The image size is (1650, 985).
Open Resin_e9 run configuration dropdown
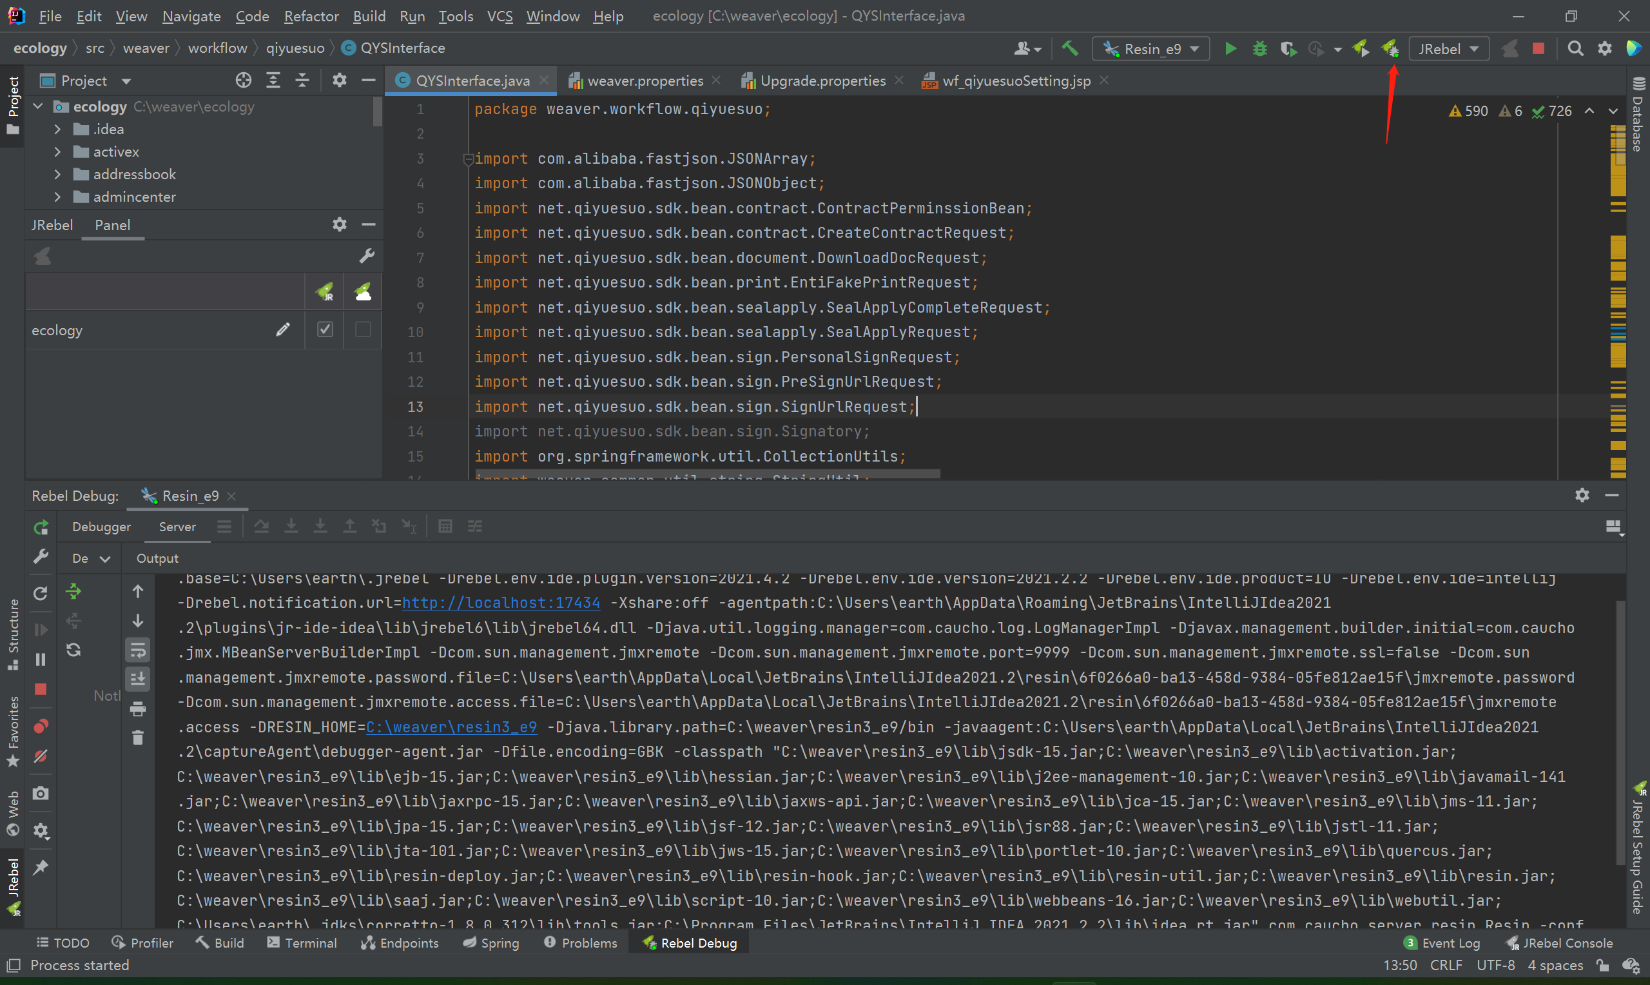(x=1151, y=48)
